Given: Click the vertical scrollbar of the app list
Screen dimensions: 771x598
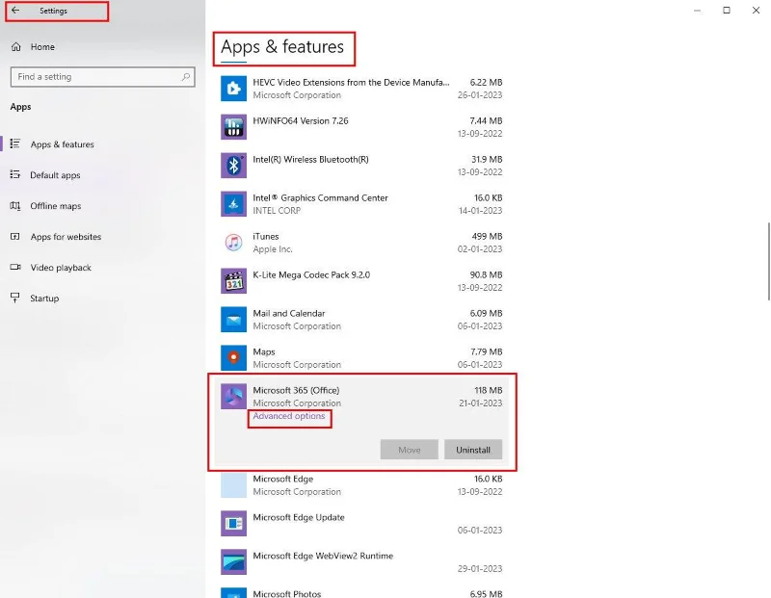Looking at the screenshot, I should click(x=767, y=252).
